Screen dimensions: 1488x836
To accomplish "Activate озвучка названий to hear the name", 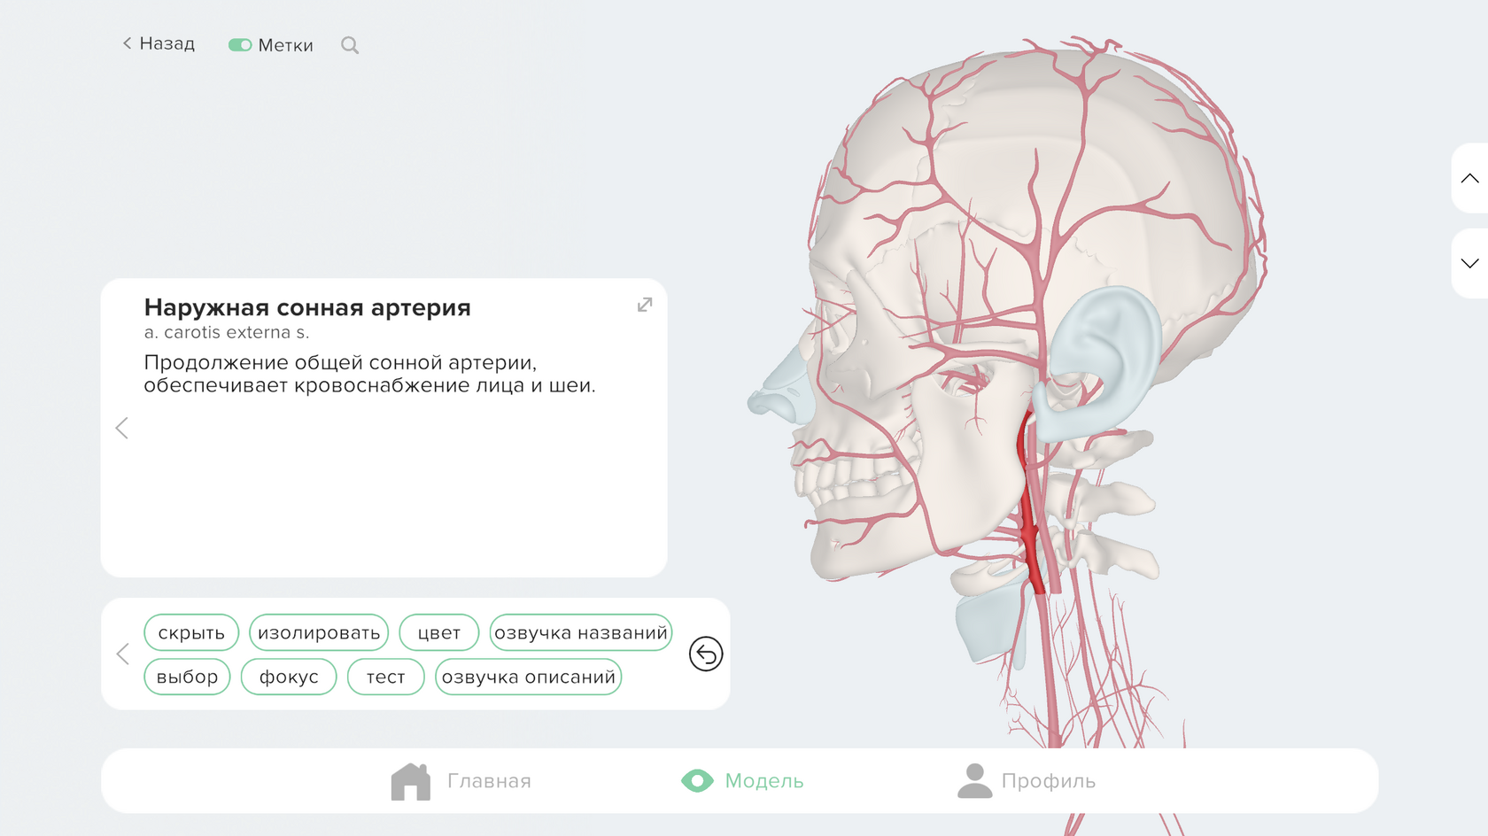I will click(x=580, y=632).
